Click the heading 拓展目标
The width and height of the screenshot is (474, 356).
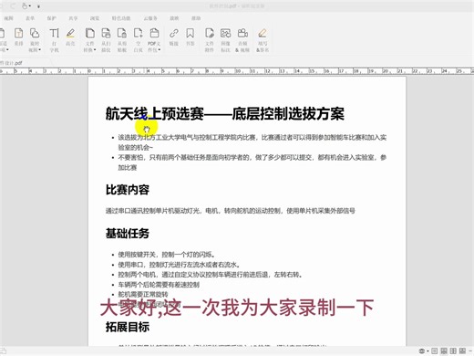point(128,327)
